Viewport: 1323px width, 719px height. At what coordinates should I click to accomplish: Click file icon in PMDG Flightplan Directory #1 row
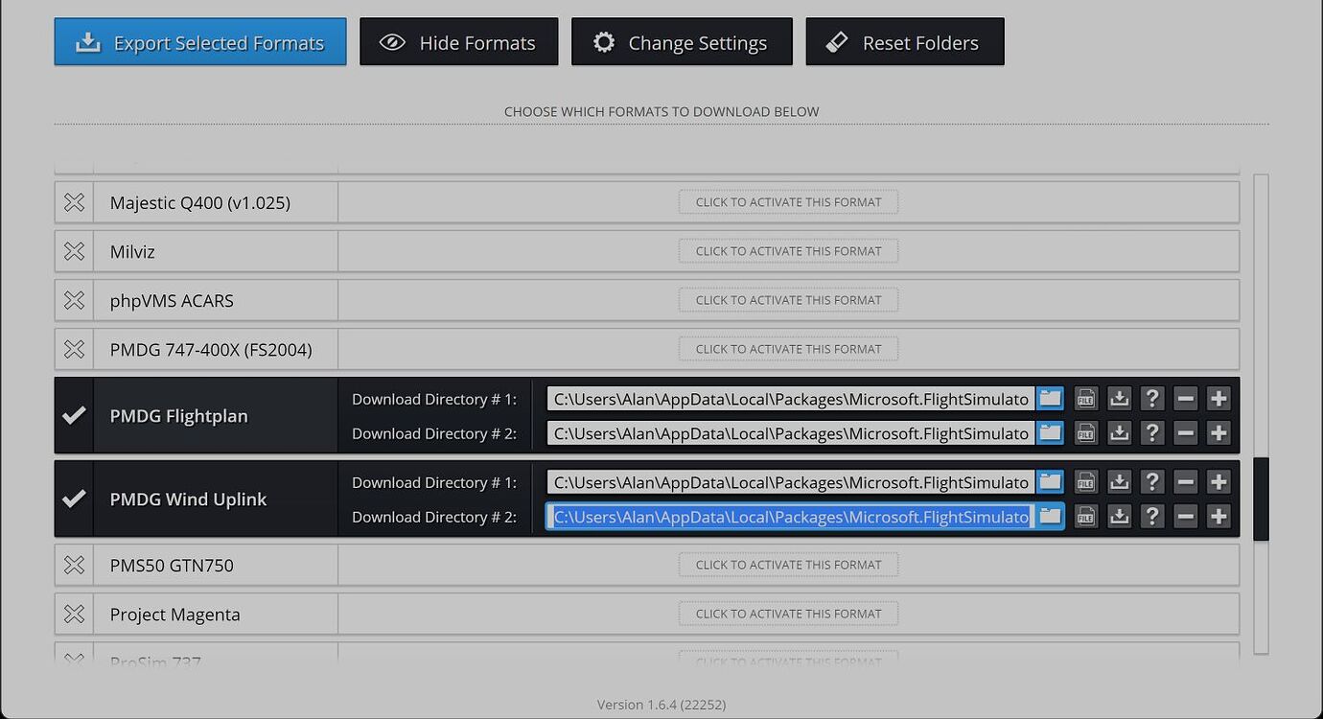click(1085, 399)
